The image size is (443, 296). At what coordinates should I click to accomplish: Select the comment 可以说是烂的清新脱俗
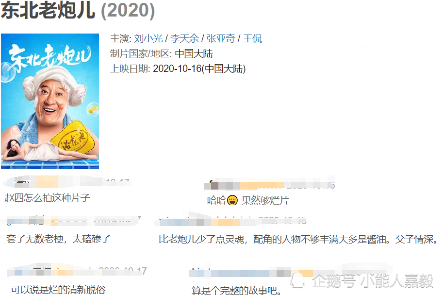pos(58,290)
